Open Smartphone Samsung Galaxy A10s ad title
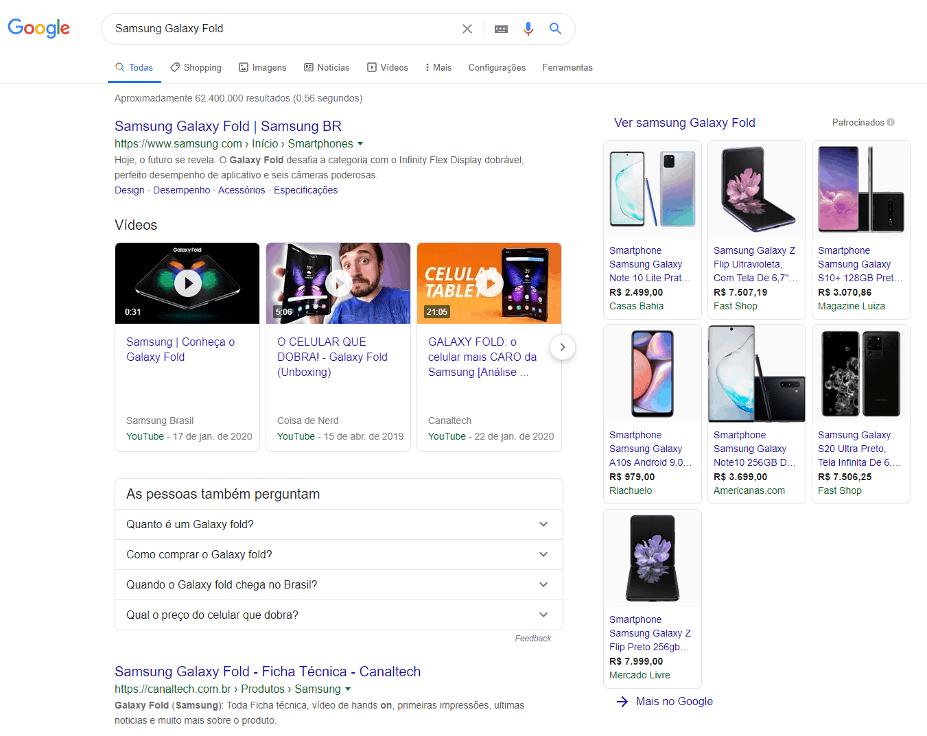This screenshot has height=736, width=927. [650, 449]
